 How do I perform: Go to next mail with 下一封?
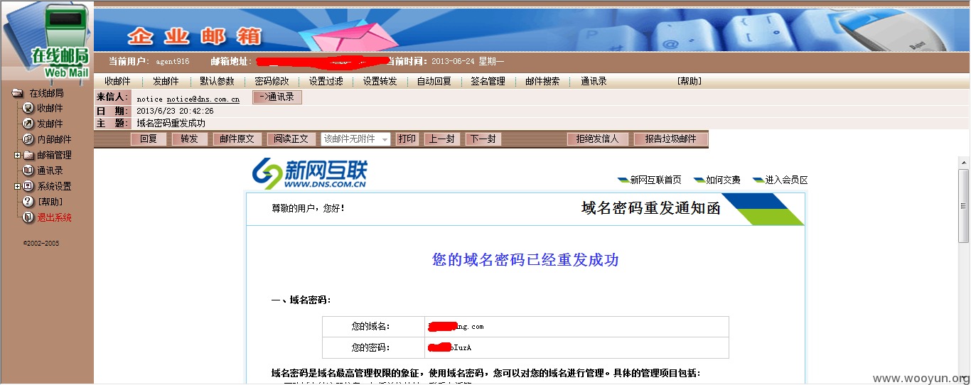point(483,139)
